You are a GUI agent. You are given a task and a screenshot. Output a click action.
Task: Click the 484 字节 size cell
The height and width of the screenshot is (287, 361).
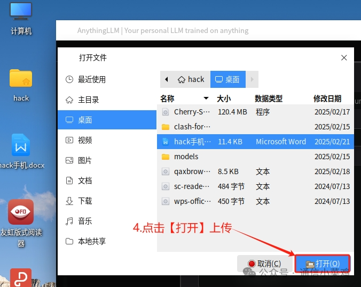(x=231, y=186)
